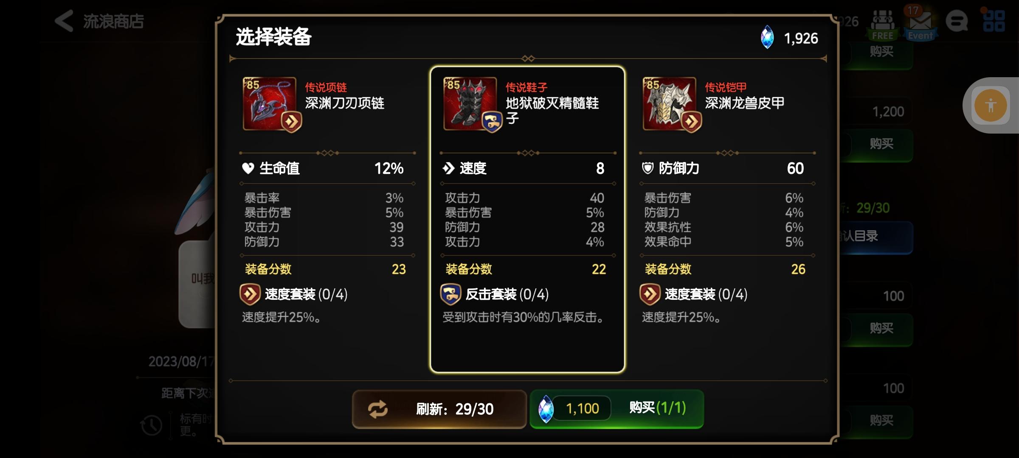Click the counter set icon 反击套装
1019x458 pixels.
click(450, 294)
